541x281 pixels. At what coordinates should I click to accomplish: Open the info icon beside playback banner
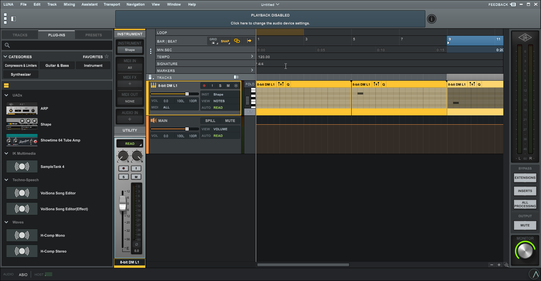[432, 19]
